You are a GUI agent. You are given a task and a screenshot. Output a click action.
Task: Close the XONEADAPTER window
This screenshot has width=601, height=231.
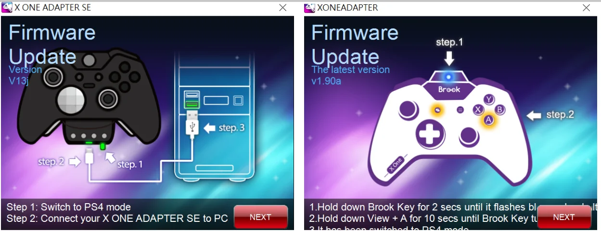click(x=586, y=7)
